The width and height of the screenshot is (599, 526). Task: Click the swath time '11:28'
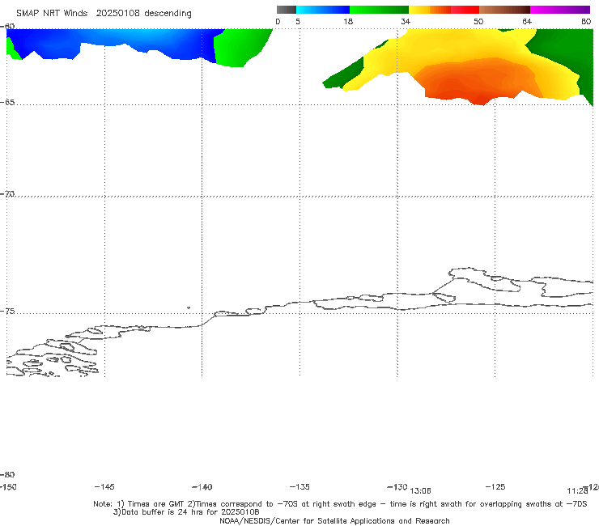(x=577, y=491)
